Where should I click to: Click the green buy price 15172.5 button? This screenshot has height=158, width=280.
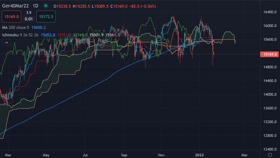tap(46, 17)
